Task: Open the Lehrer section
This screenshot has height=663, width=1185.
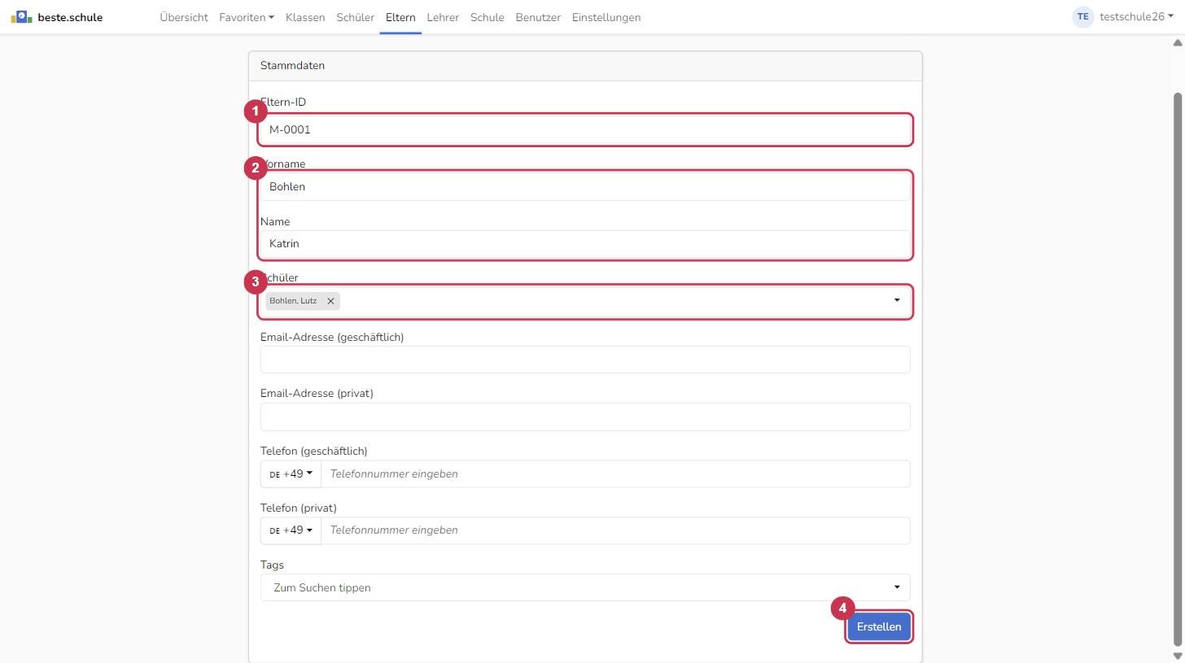Action: tap(443, 17)
